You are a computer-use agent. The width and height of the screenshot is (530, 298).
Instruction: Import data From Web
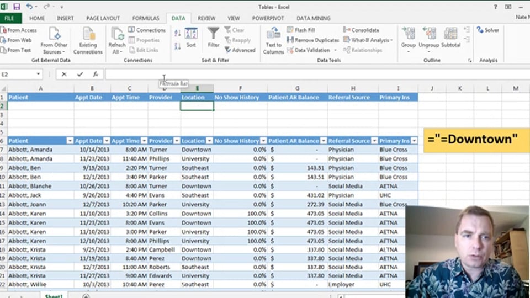[16, 40]
